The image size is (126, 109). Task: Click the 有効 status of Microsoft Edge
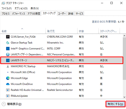(x=81, y=78)
